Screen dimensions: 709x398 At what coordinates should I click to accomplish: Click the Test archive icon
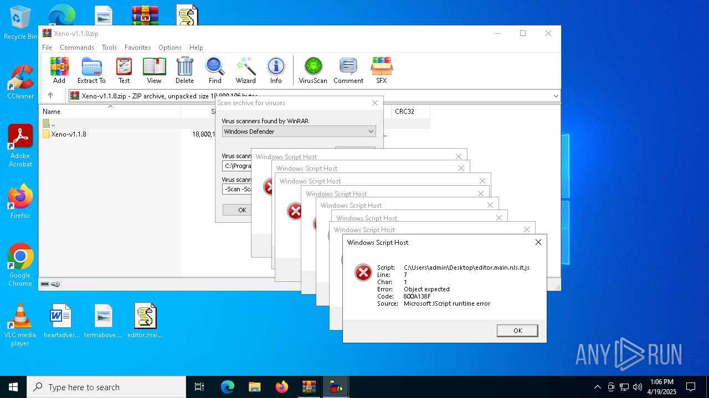tap(124, 70)
